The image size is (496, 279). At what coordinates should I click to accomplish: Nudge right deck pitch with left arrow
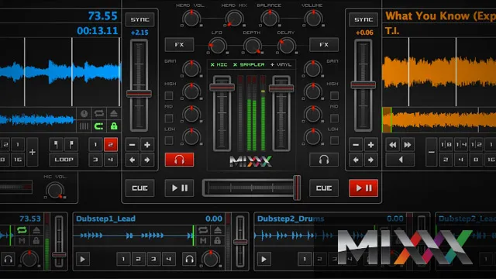click(356, 160)
